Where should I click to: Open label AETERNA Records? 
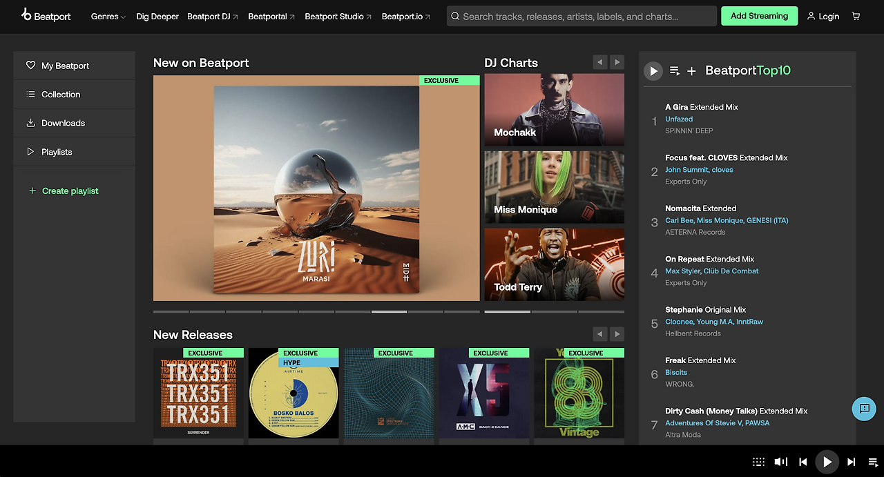[x=695, y=232]
